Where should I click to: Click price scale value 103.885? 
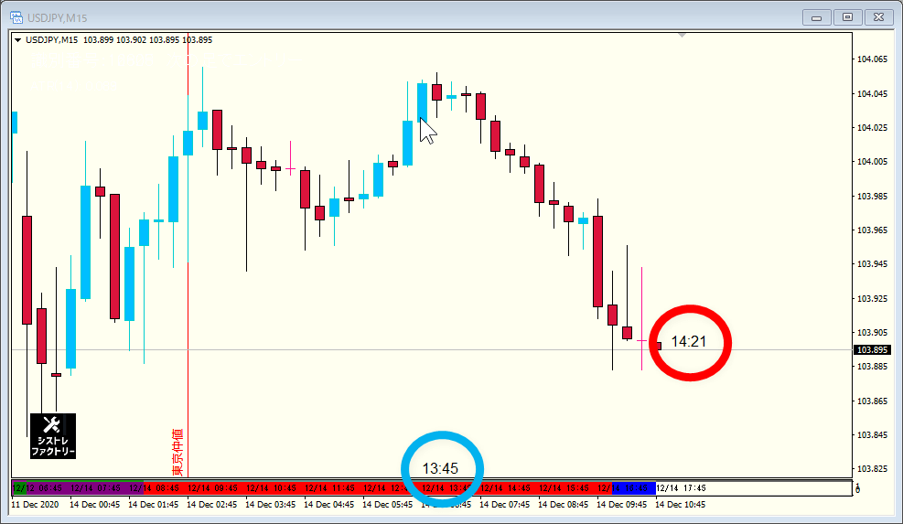872,367
